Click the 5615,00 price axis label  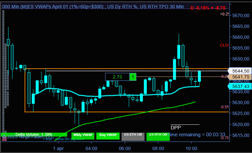(241, 135)
